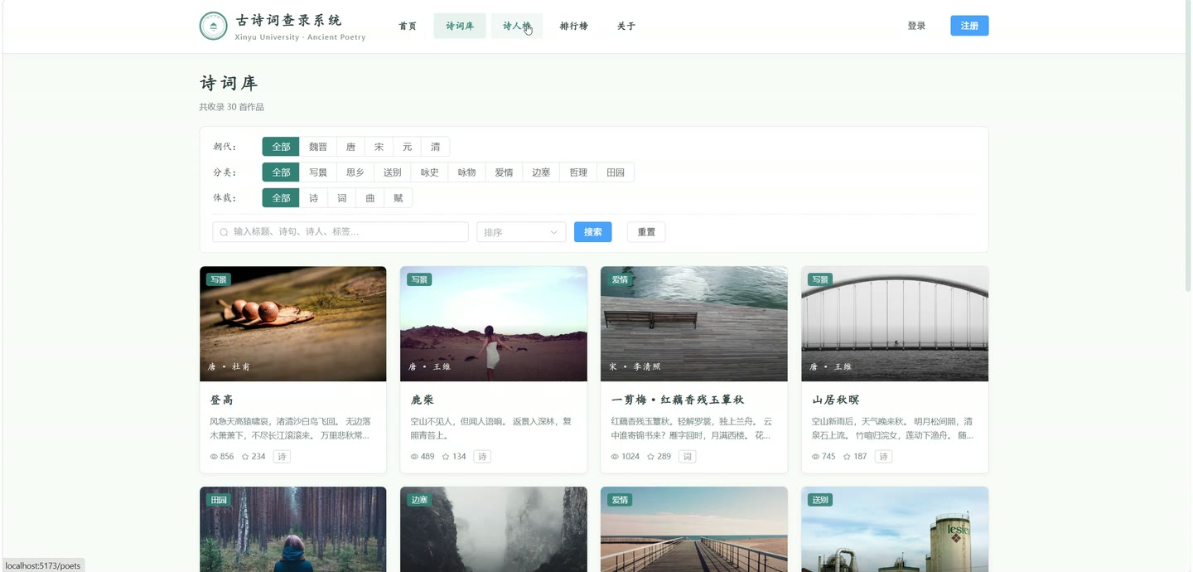Click the star icon on 山居秋暝 card

[x=847, y=457]
